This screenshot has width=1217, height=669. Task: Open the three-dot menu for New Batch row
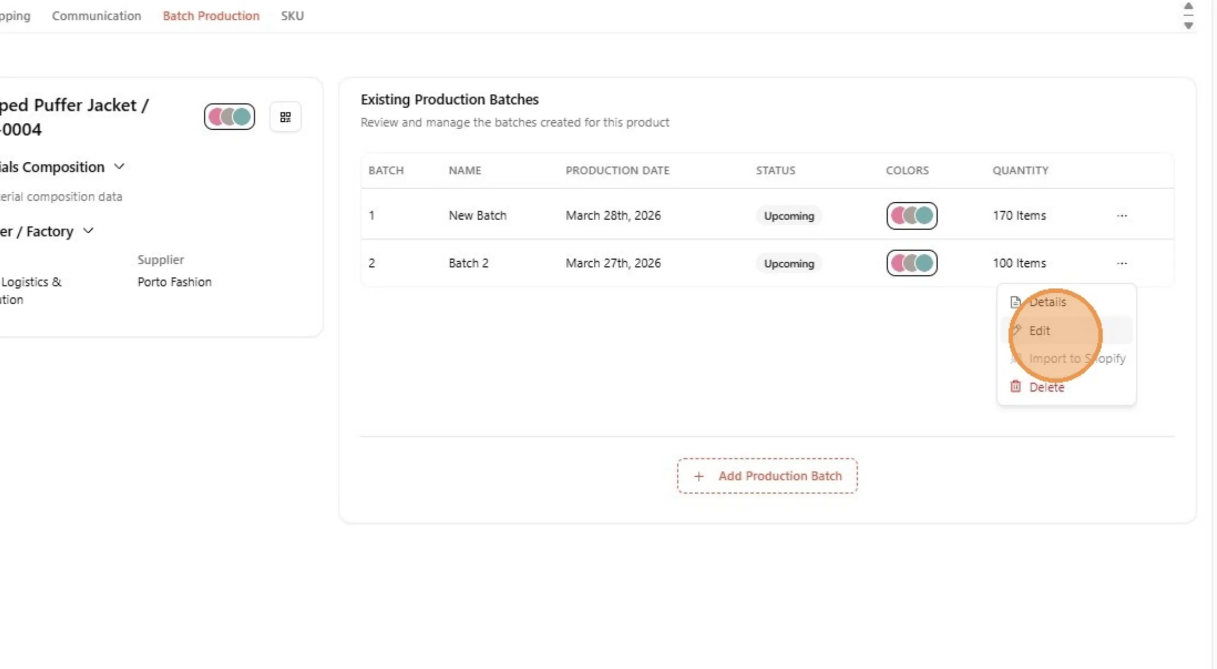(x=1122, y=216)
